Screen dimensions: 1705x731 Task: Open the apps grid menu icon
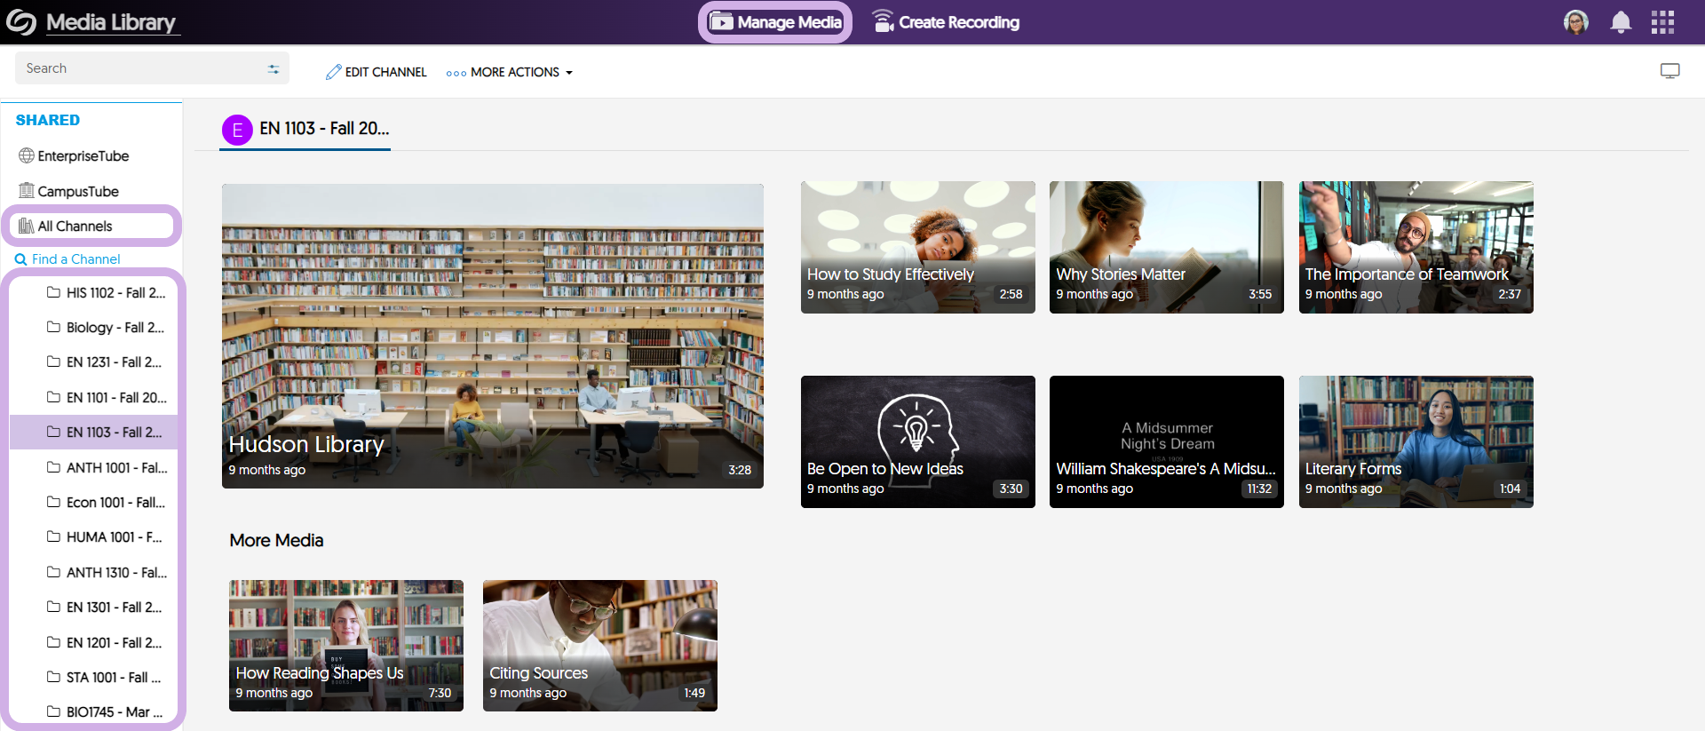[x=1662, y=22]
